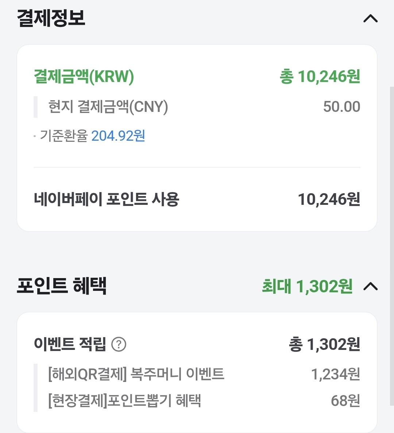Viewport: 394px width, 433px height.
Task: Tap the 최대 1,302원 benefit summary
Action: pos(307,286)
